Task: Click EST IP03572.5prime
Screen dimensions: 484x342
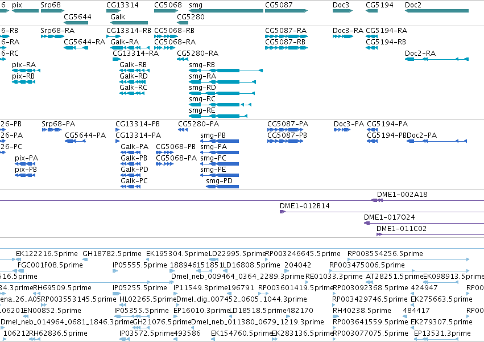Action: [146, 333]
